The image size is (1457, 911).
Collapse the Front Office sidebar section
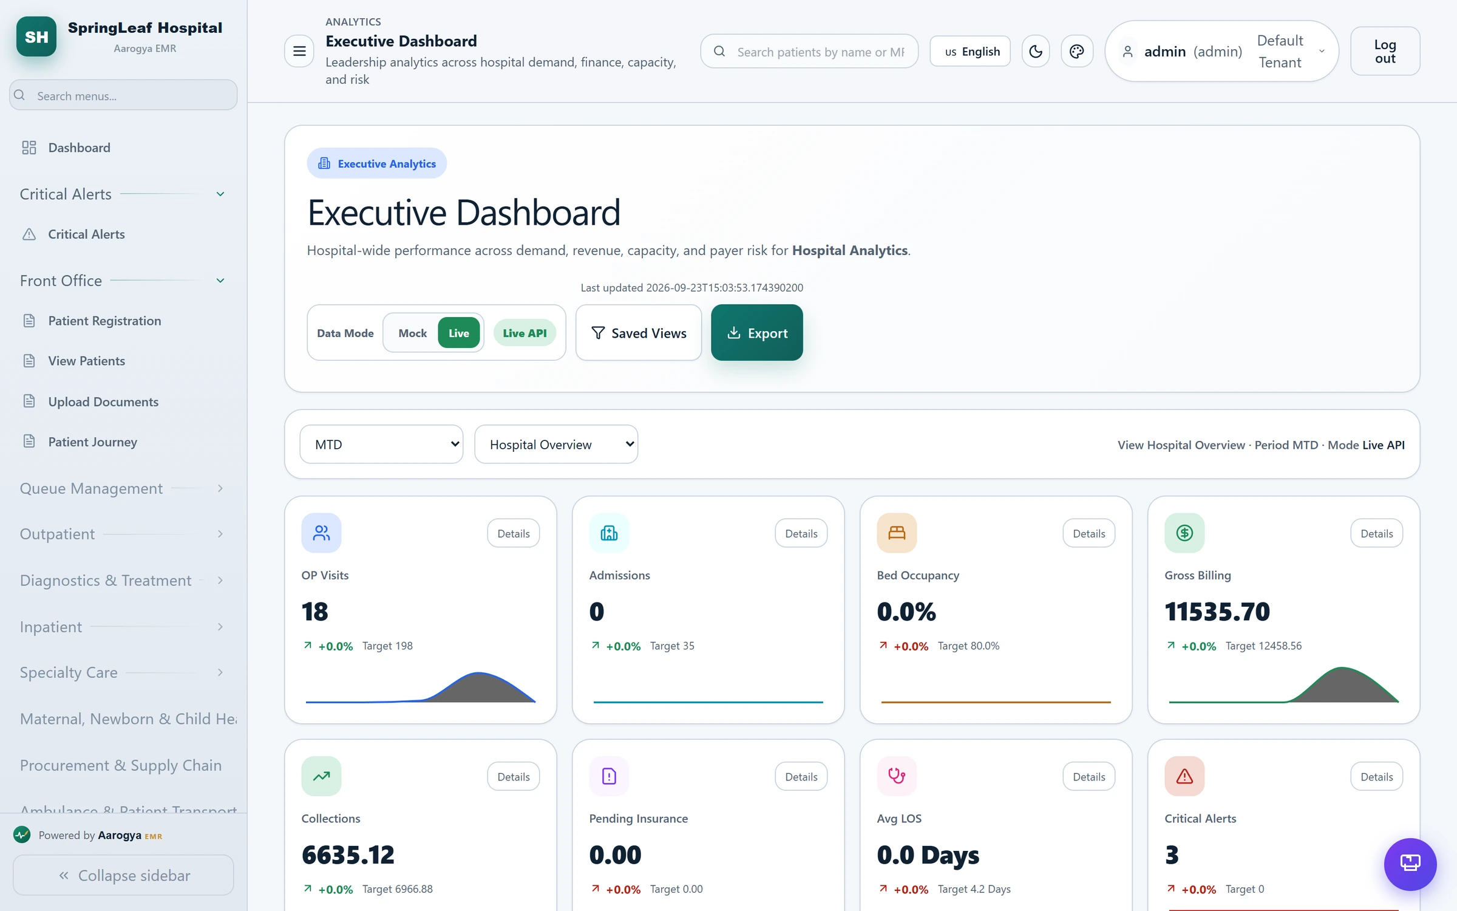pyautogui.click(x=220, y=281)
